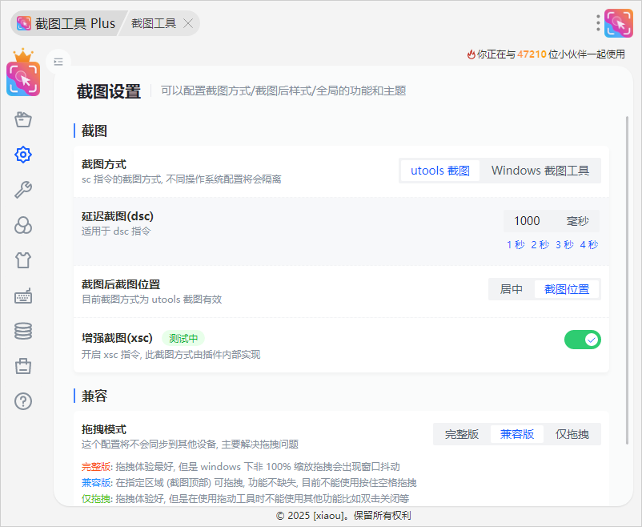Select 兼容版 drag mode
The width and height of the screenshot is (642, 527).
coord(517,434)
